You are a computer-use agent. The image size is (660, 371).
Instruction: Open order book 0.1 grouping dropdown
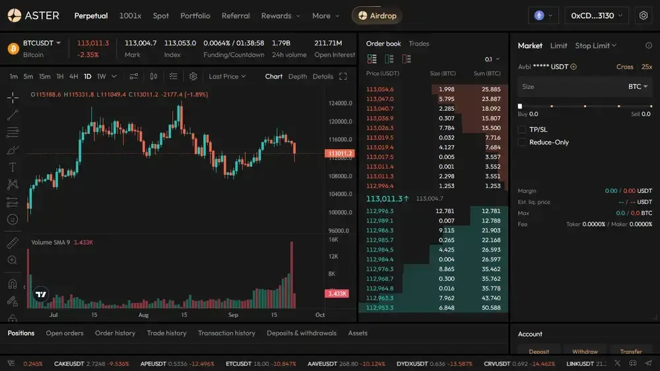click(x=492, y=59)
